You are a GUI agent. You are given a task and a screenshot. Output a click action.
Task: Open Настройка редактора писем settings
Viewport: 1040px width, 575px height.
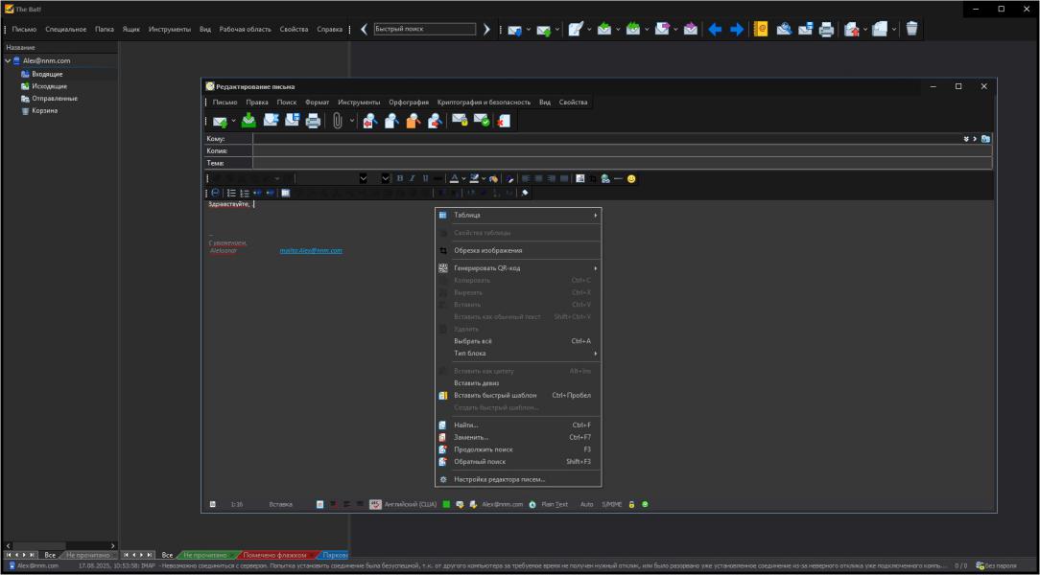coord(499,479)
